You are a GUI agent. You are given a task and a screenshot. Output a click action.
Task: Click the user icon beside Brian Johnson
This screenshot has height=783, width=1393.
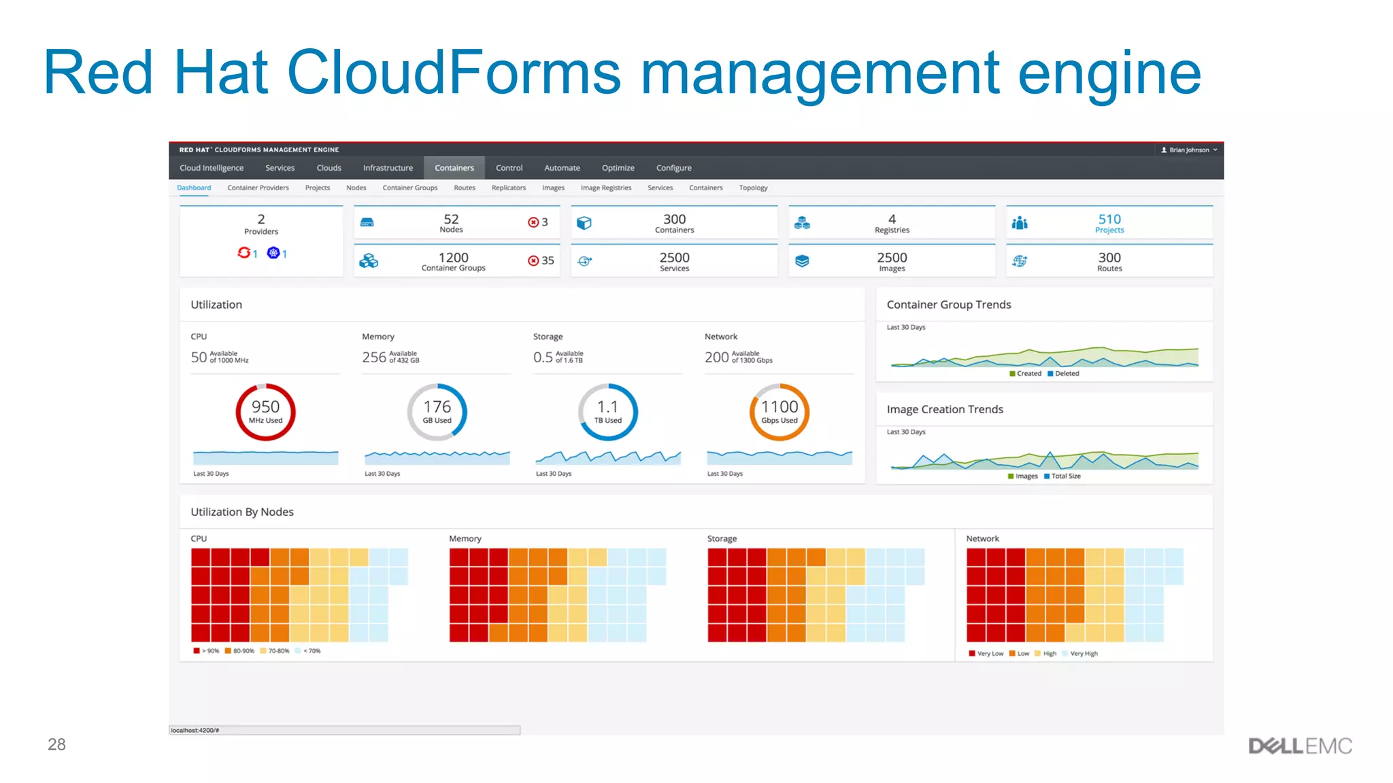tap(1164, 150)
